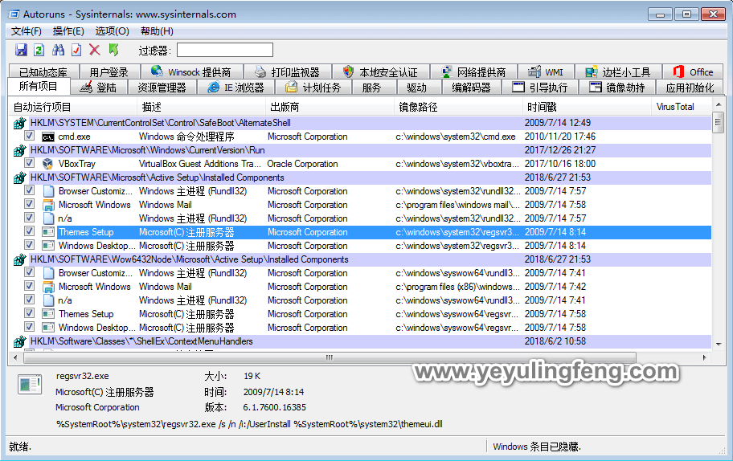
Task: Sort by 描述 column header
Action: click(202, 107)
